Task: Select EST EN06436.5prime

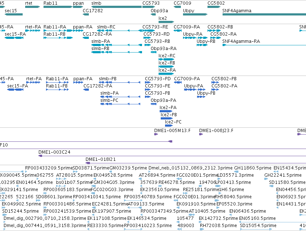Action: coord(248,211)
